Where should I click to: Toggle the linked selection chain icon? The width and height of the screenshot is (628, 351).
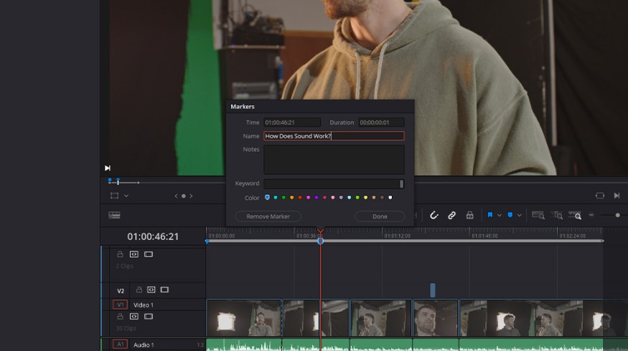tap(452, 215)
